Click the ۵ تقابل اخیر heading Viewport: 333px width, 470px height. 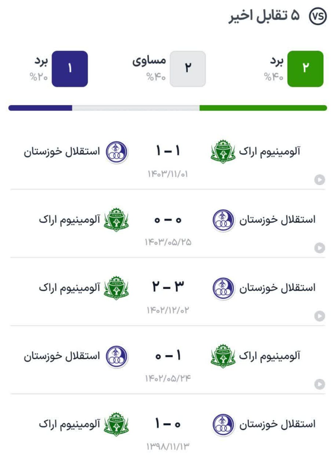pyautogui.click(x=264, y=15)
